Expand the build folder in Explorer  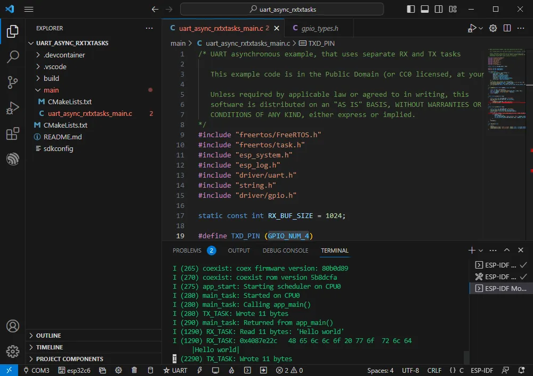click(52, 78)
